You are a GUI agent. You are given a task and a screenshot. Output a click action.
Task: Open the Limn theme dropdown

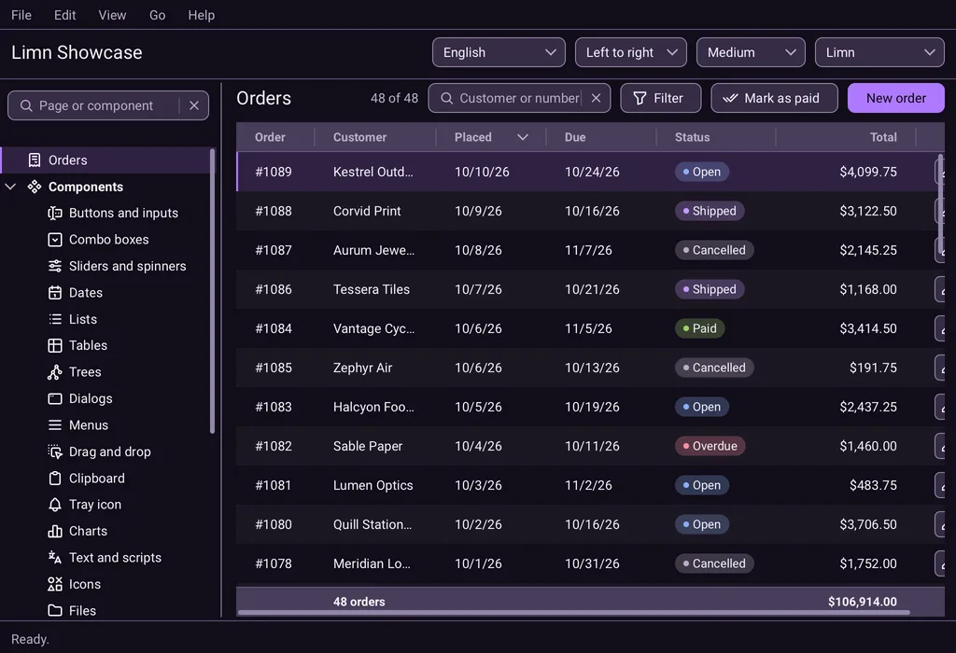(879, 52)
